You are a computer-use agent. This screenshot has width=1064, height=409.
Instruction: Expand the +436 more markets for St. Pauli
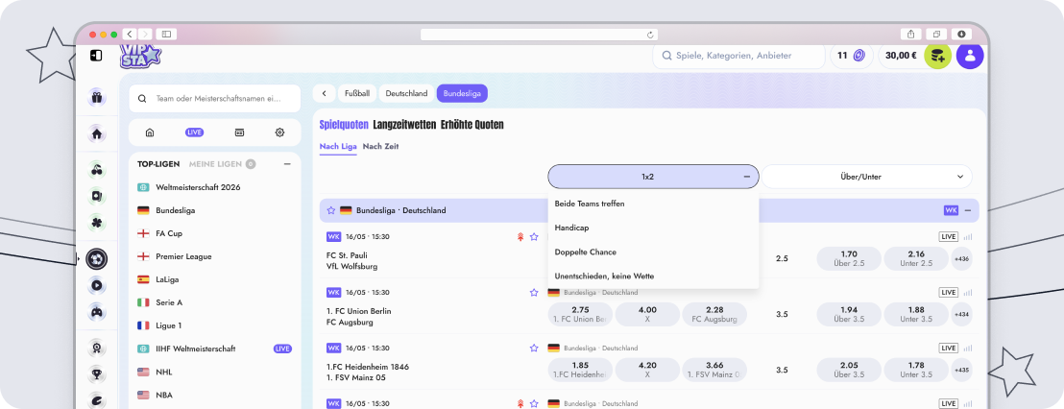click(x=961, y=259)
